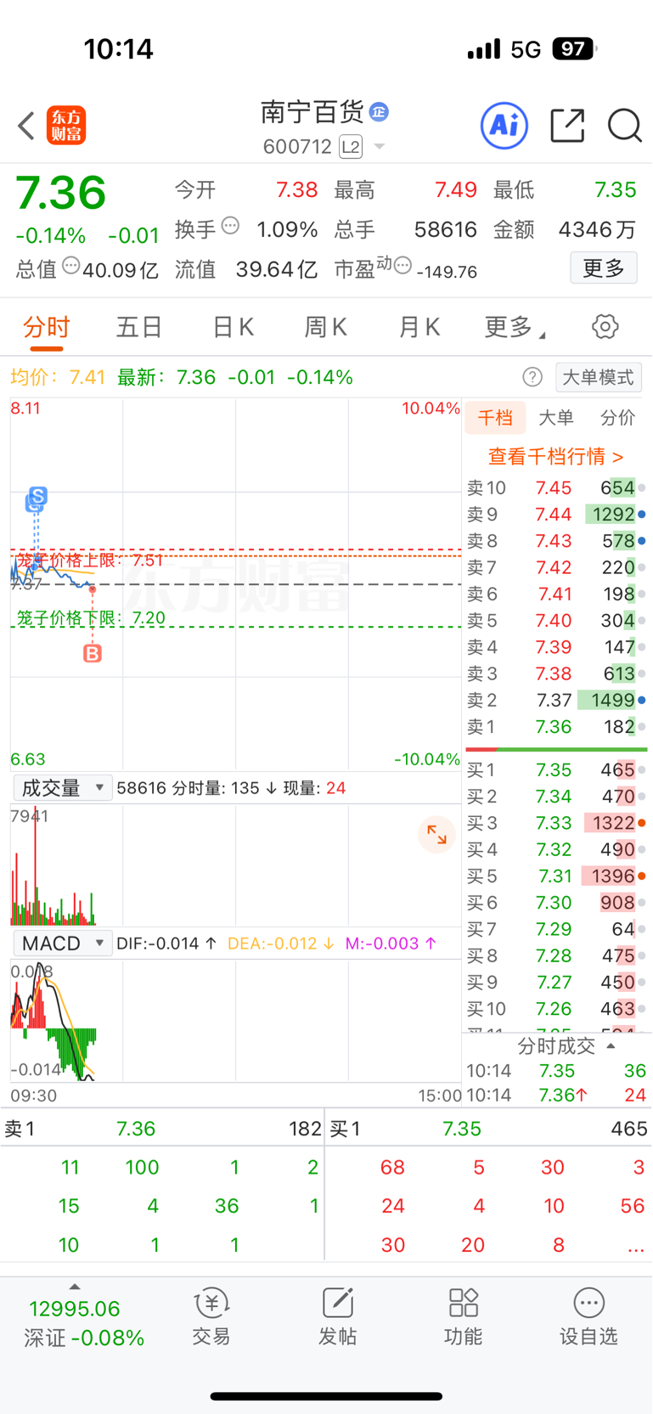Tap the 买10 row at 7.26
653x1414 pixels.
[x=556, y=1008]
